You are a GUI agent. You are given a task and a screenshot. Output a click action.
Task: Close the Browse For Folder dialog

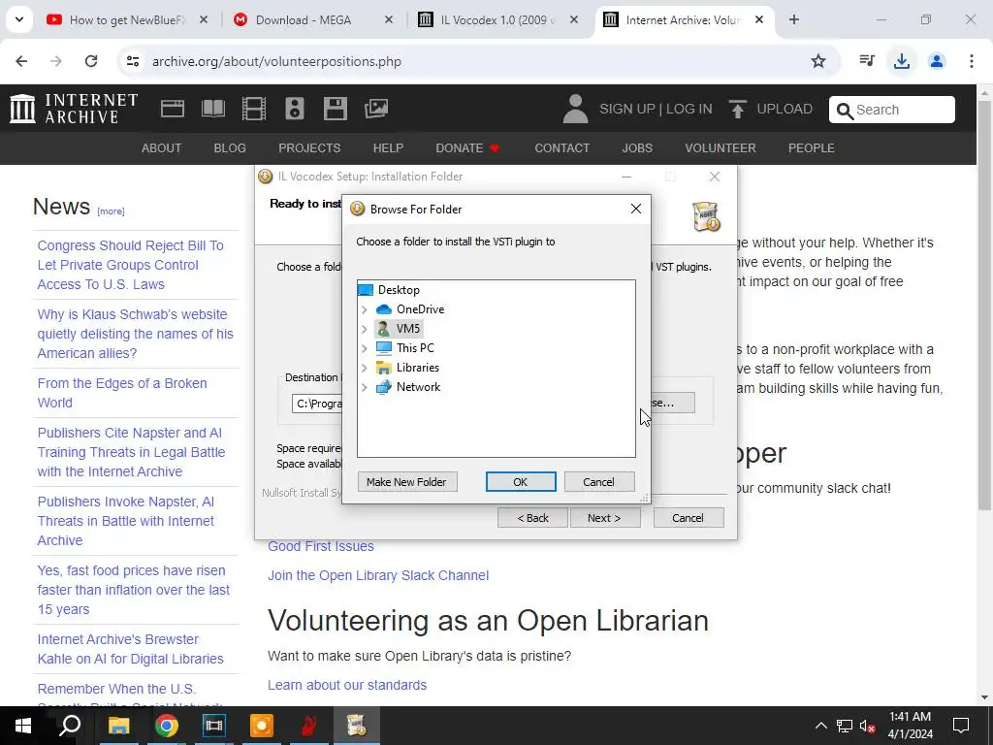[x=636, y=210]
